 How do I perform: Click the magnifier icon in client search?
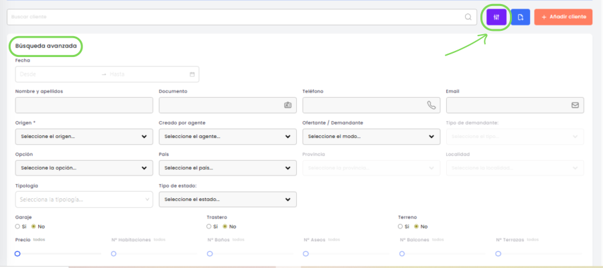(x=468, y=17)
